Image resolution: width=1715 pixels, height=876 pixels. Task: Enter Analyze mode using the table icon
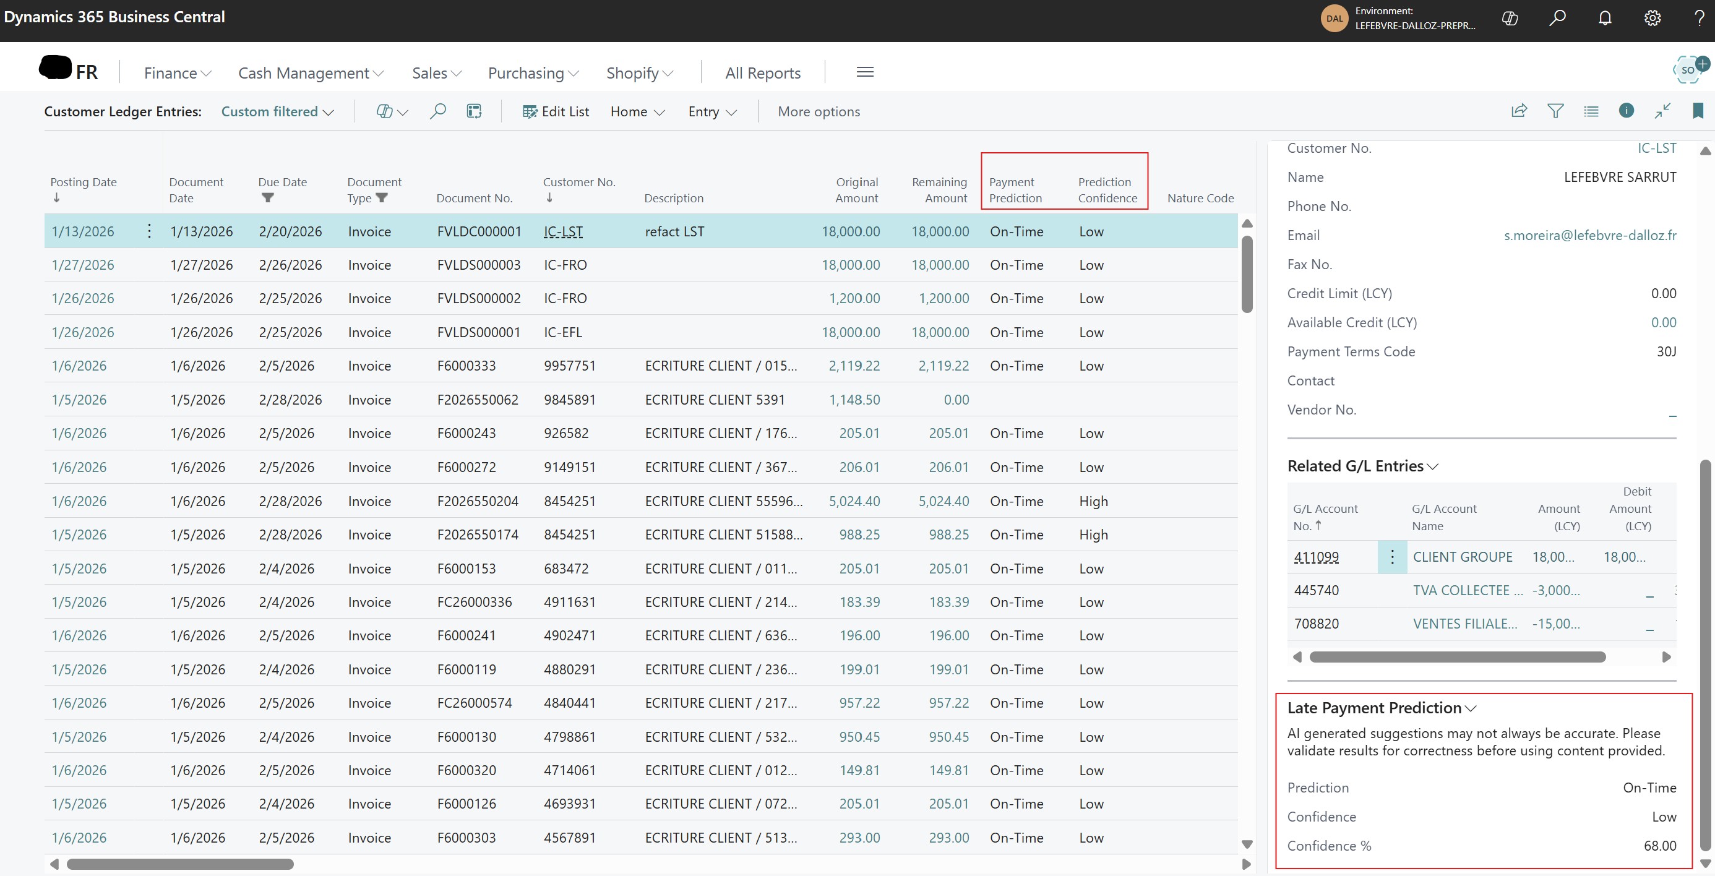pos(474,111)
